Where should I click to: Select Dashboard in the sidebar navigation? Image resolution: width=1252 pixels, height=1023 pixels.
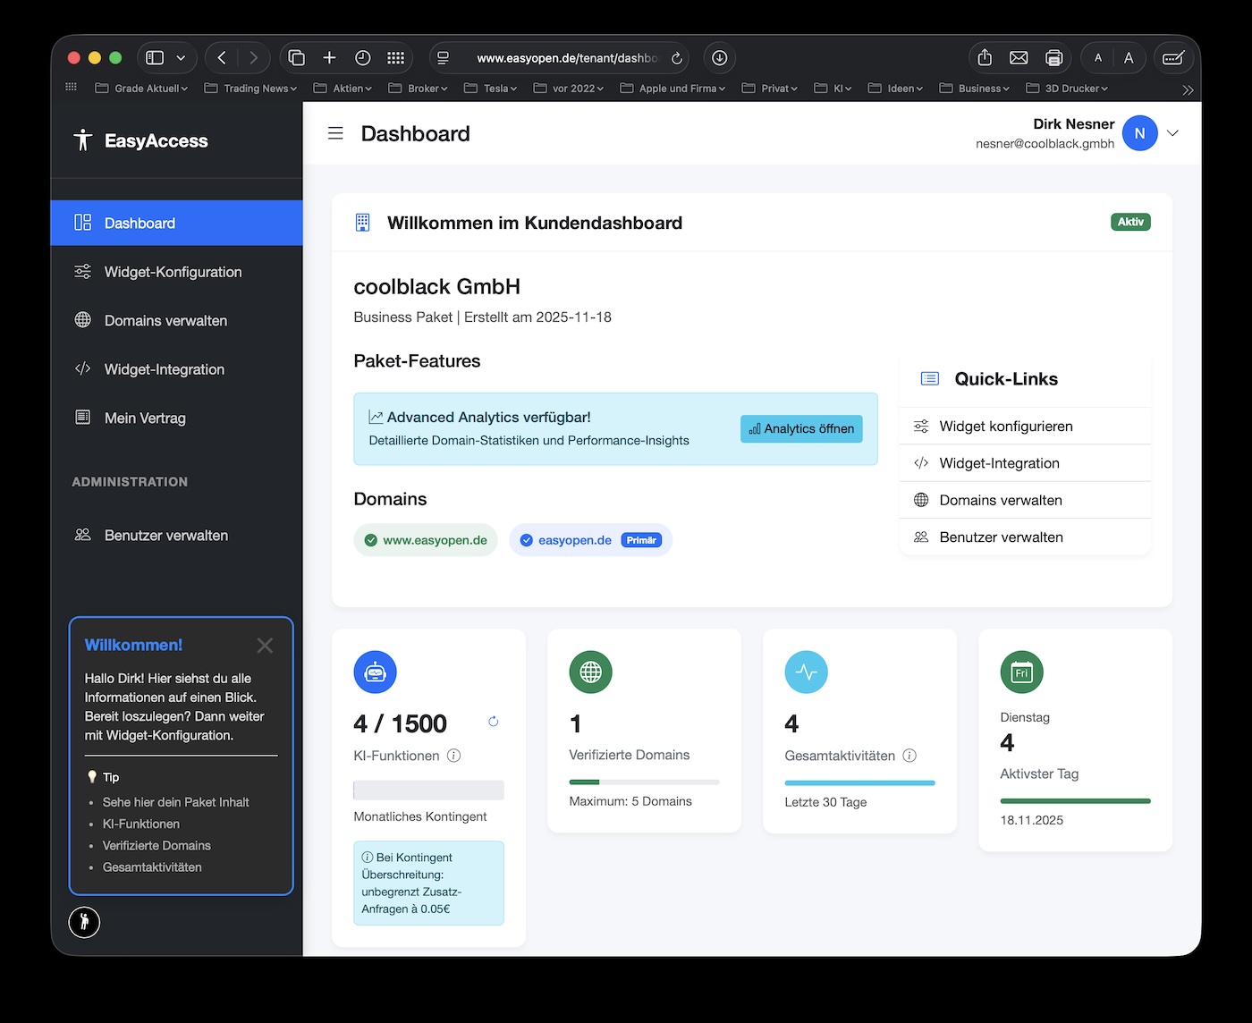tap(140, 223)
